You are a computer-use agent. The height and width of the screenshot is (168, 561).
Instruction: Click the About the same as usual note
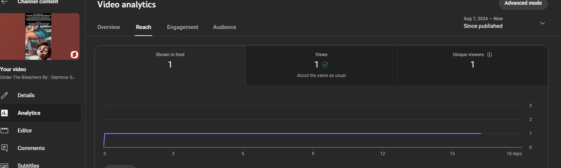coord(321,75)
